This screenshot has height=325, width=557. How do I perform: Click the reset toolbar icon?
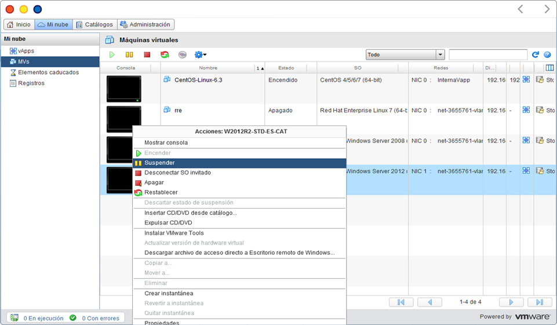165,55
